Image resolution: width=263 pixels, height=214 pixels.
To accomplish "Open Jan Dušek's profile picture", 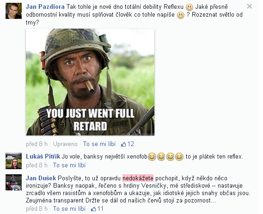I will (13, 182).
